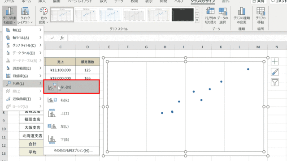Screen dimensions: 287x161
Task: Open データラベル(D) submenu
Action: click(x=23, y=53)
